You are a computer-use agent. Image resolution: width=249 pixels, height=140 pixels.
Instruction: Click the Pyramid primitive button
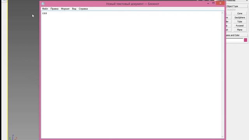[x=240, y=26]
